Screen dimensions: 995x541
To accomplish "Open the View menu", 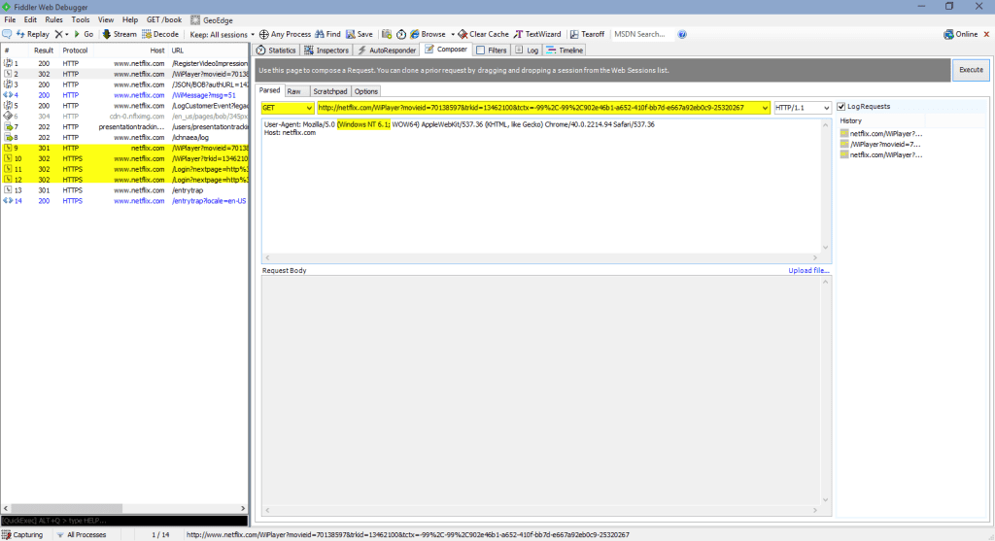I will click(x=106, y=19).
